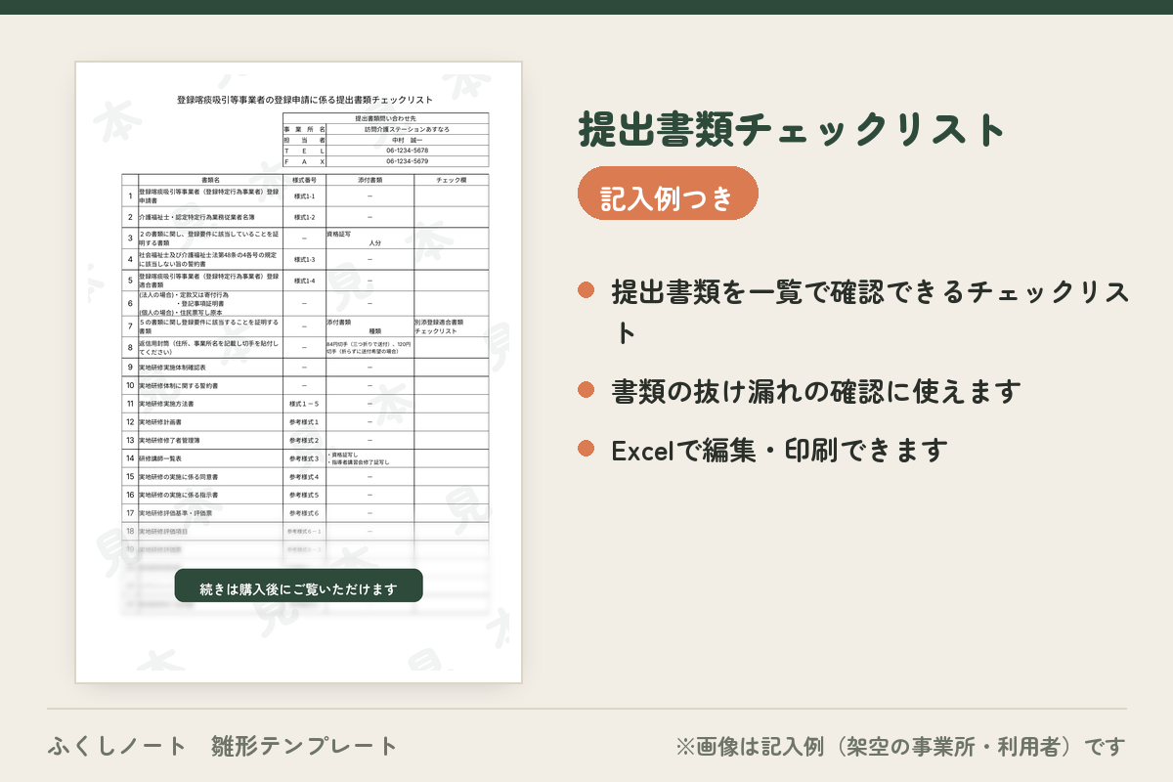Click row 11 実地研修実施方法書
1173x782 pixels.
pyautogui.click(x=210, y=404)
